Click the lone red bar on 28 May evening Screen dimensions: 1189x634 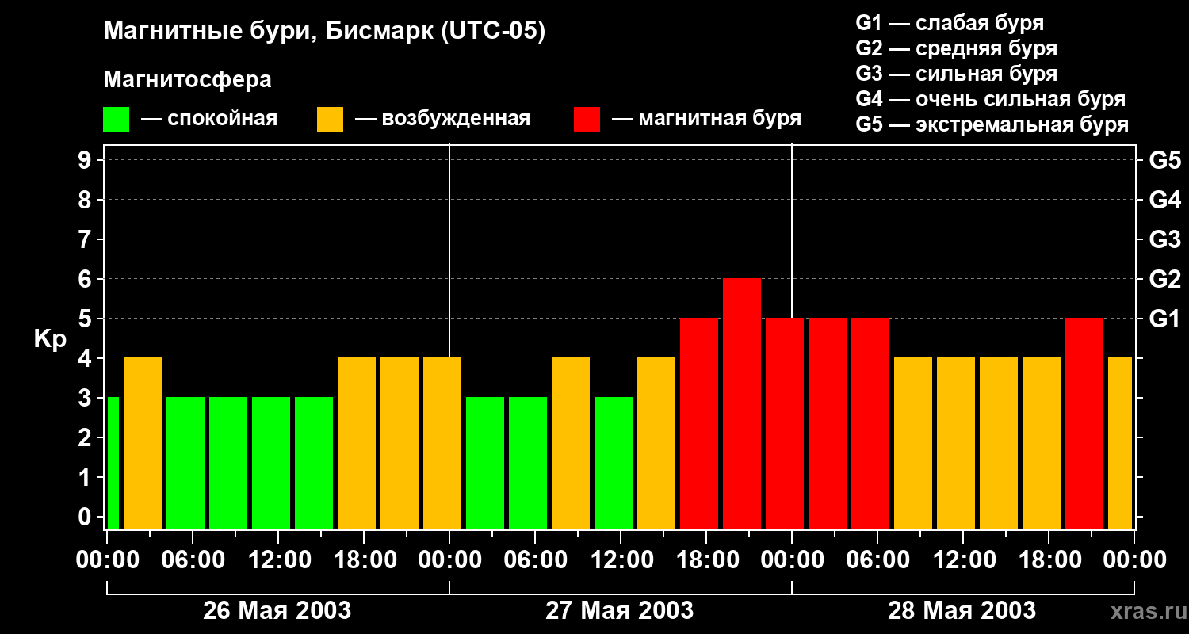1084,423
